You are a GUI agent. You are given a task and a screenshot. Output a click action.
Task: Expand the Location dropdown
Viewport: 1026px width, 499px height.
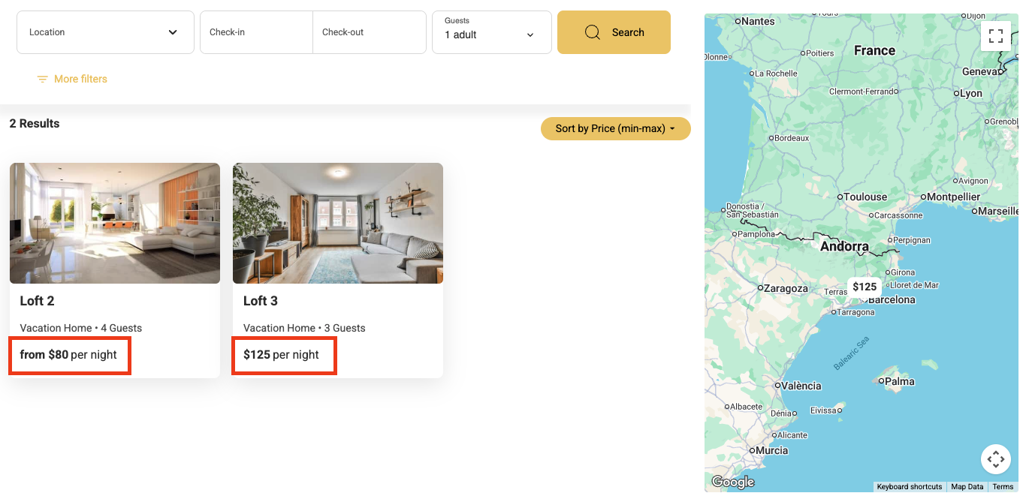[105, 32]
